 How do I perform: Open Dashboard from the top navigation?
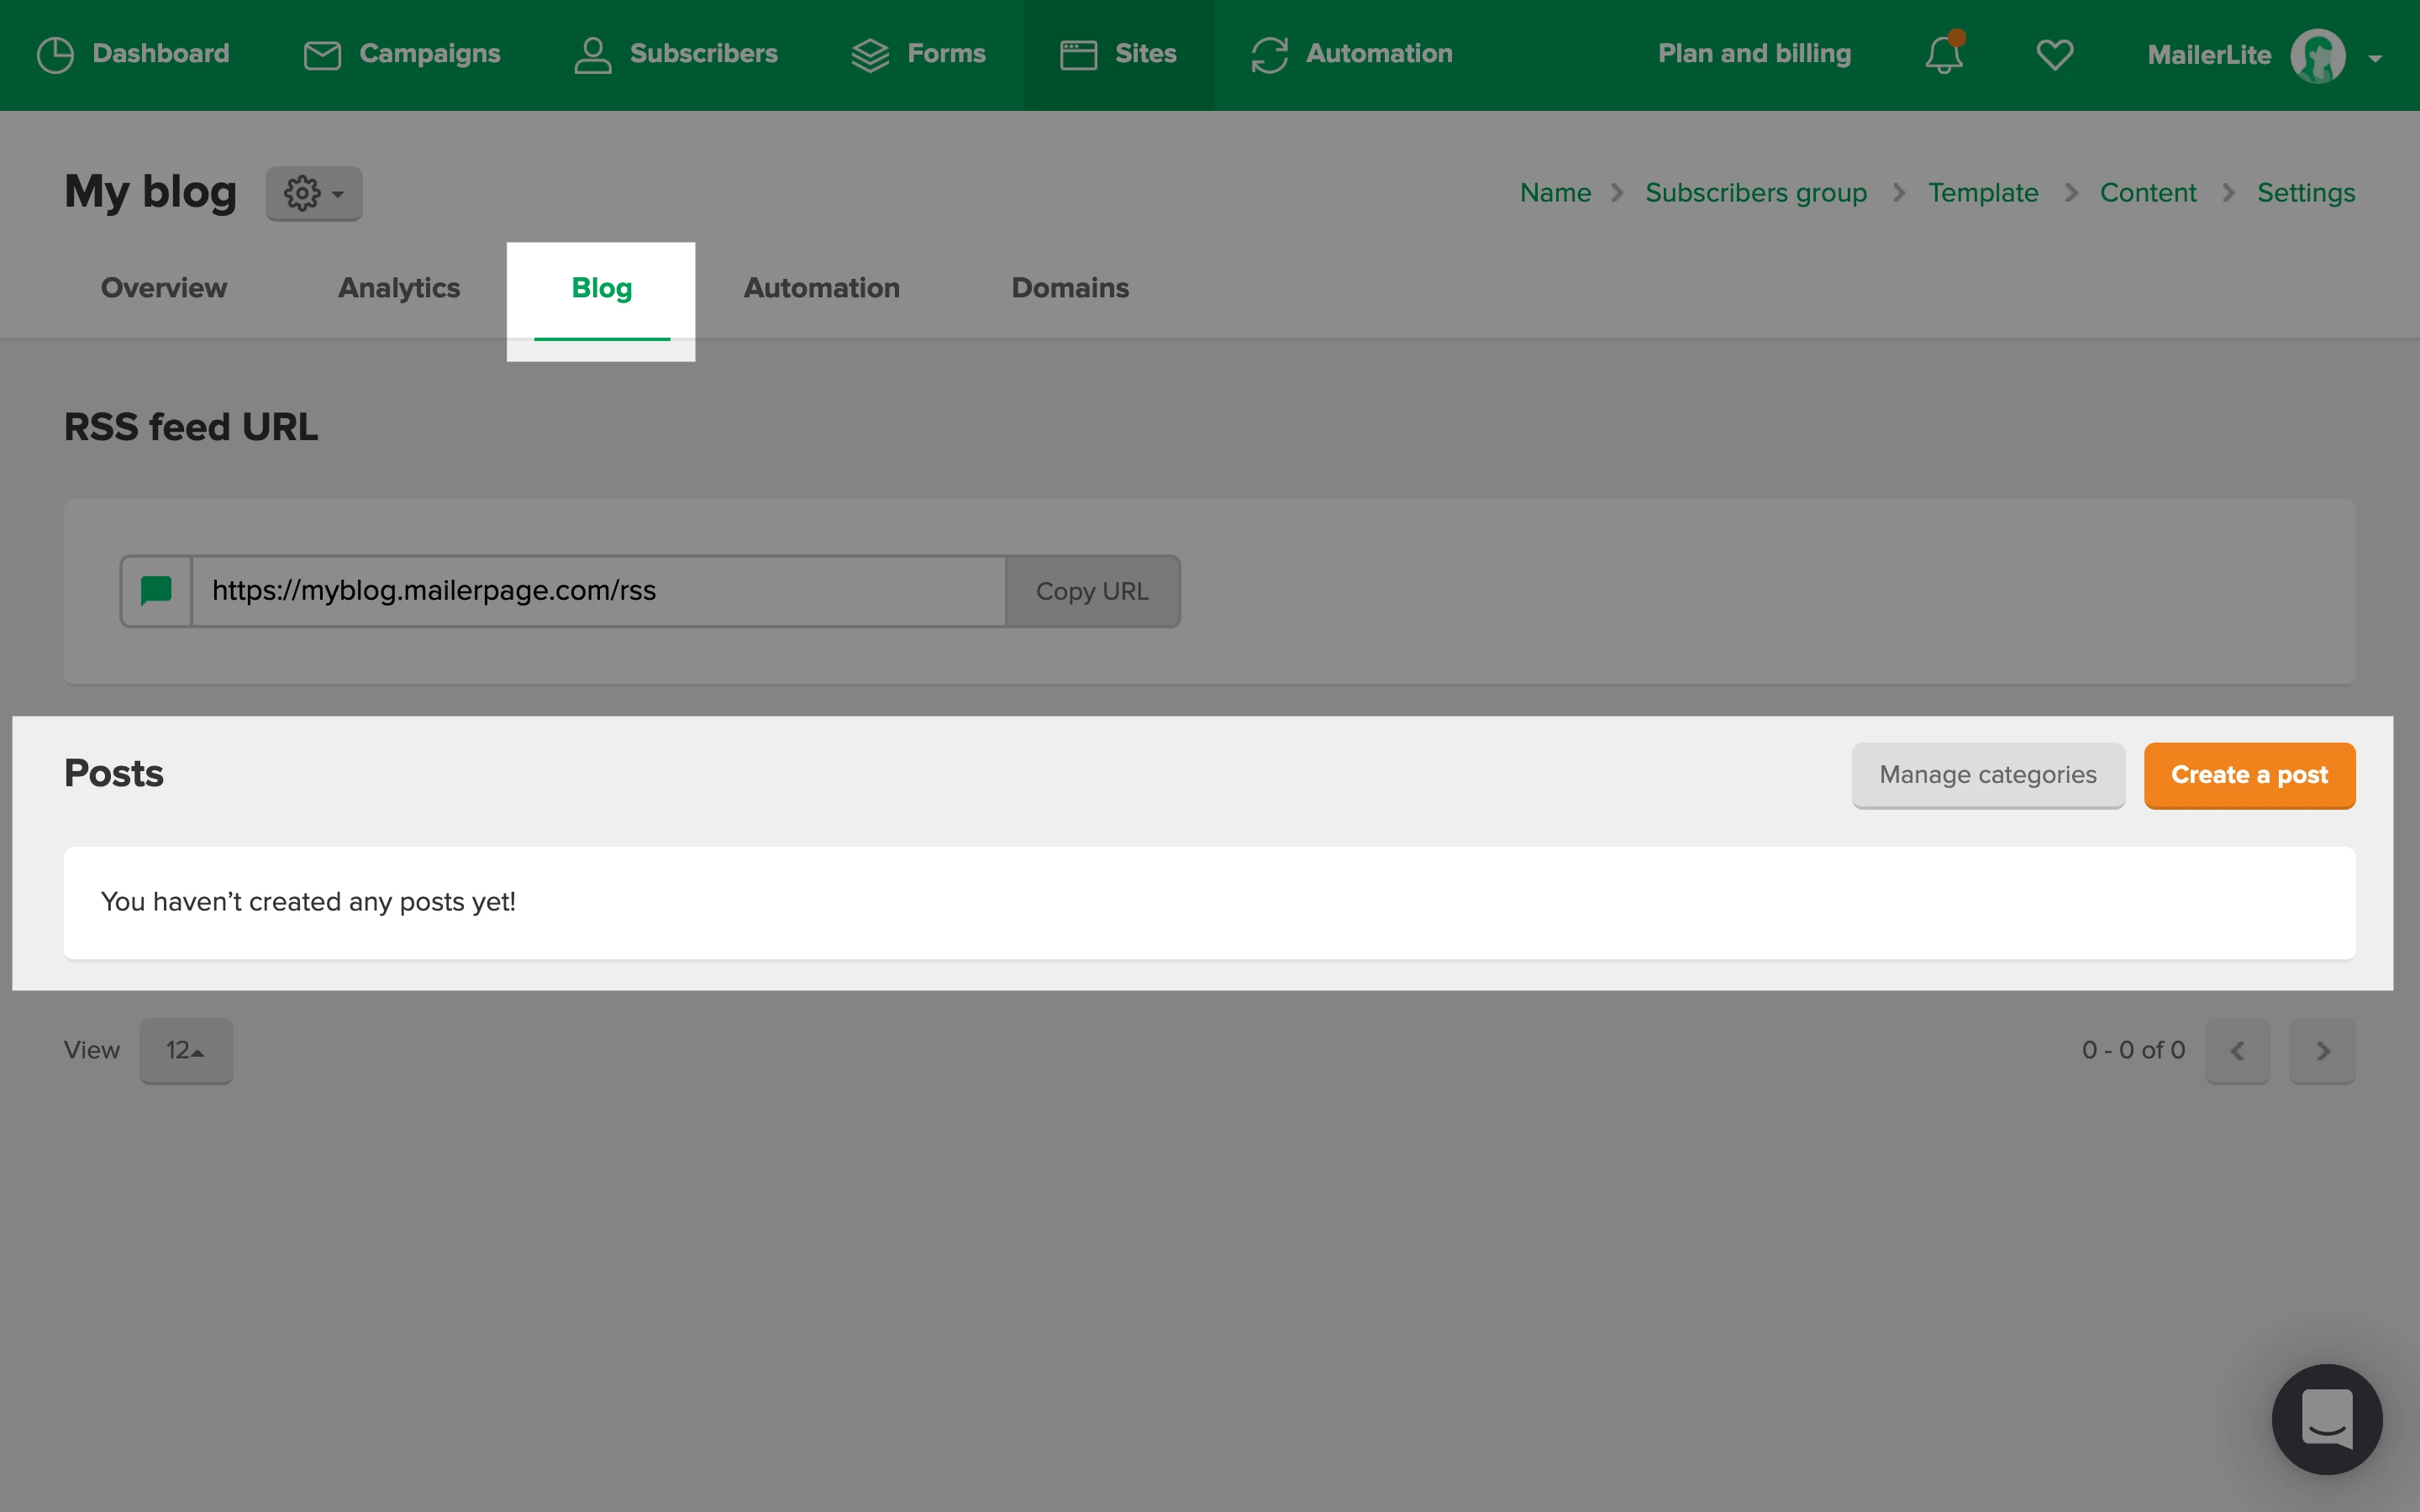[x=133, y=54]
